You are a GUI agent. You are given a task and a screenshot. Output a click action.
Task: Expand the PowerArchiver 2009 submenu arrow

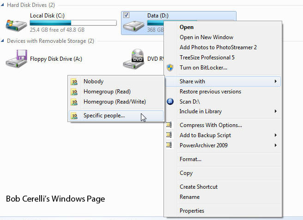tap(276, 145)
